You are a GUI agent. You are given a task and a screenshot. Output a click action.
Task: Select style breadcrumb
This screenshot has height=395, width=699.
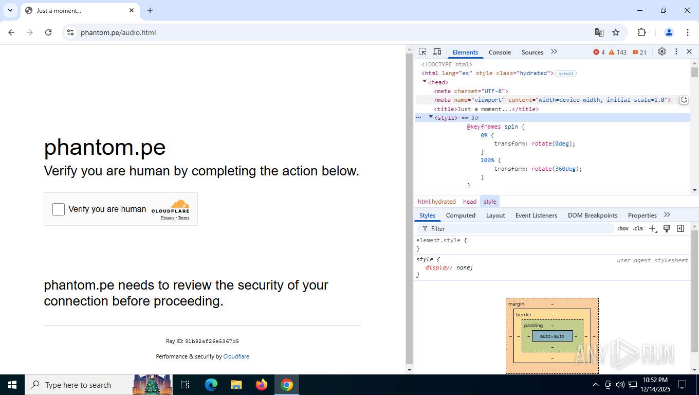[490, 202]
